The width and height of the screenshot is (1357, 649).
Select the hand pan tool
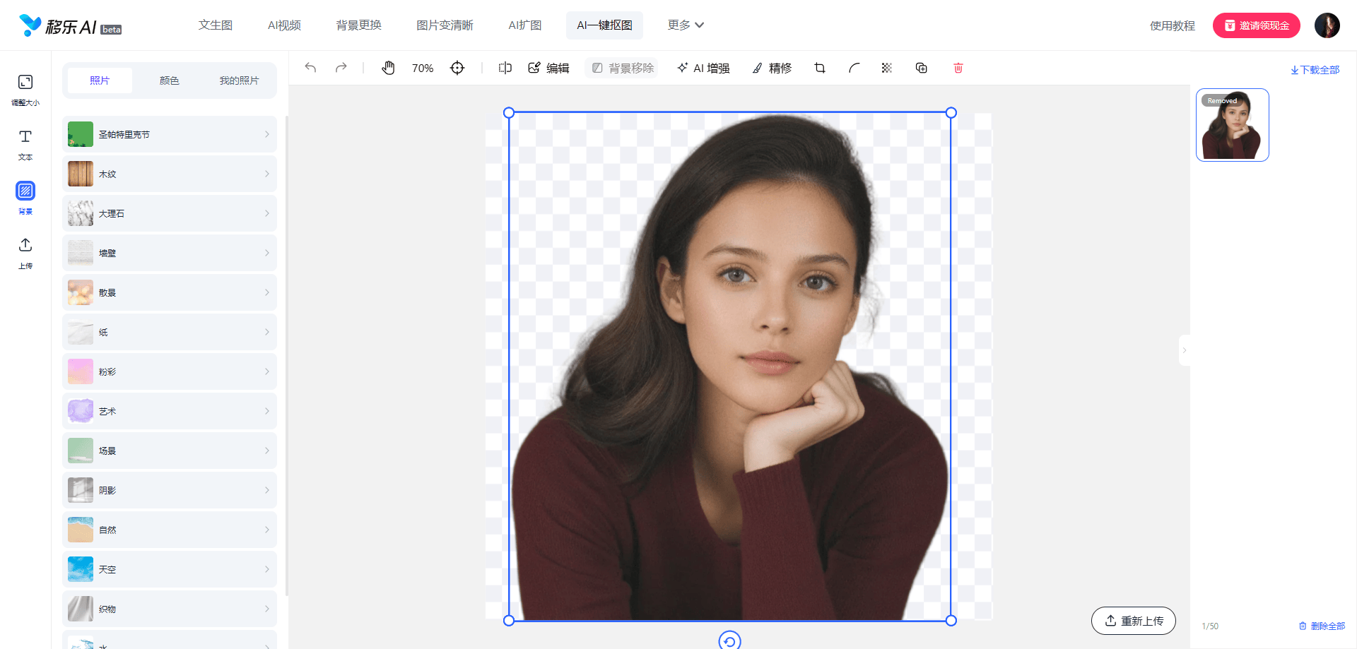tap(388, 68)
